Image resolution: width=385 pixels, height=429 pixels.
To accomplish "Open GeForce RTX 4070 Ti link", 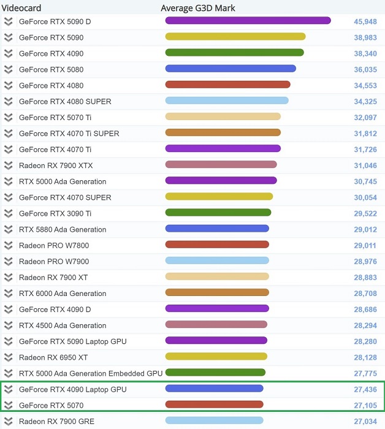I will [55, 150].
